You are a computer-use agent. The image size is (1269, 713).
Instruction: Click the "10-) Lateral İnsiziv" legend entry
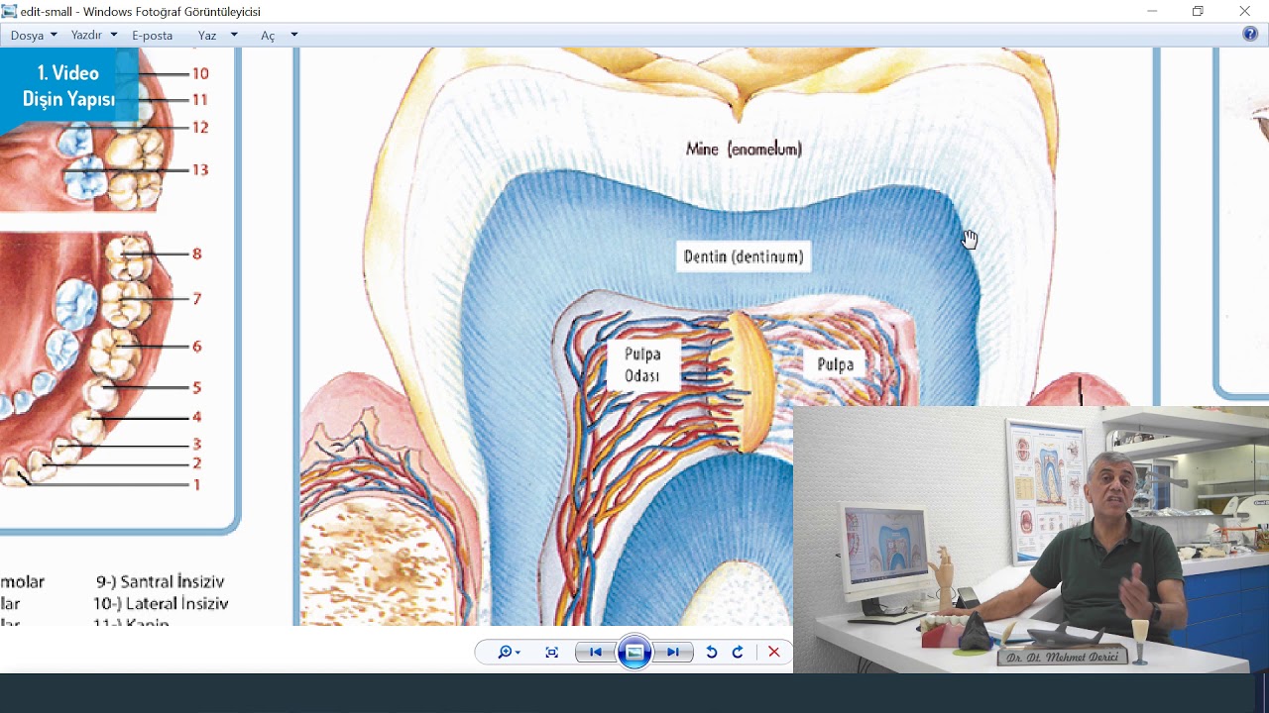coord(161,603)
